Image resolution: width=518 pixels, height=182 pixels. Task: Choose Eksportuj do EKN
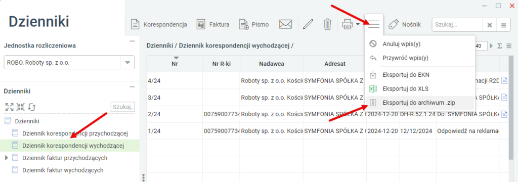tap(420, 75)
